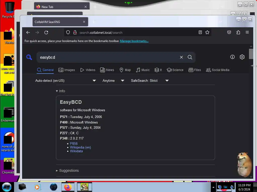
Task: Close the New Tab tab in back window
Action: tap(86, 7)
